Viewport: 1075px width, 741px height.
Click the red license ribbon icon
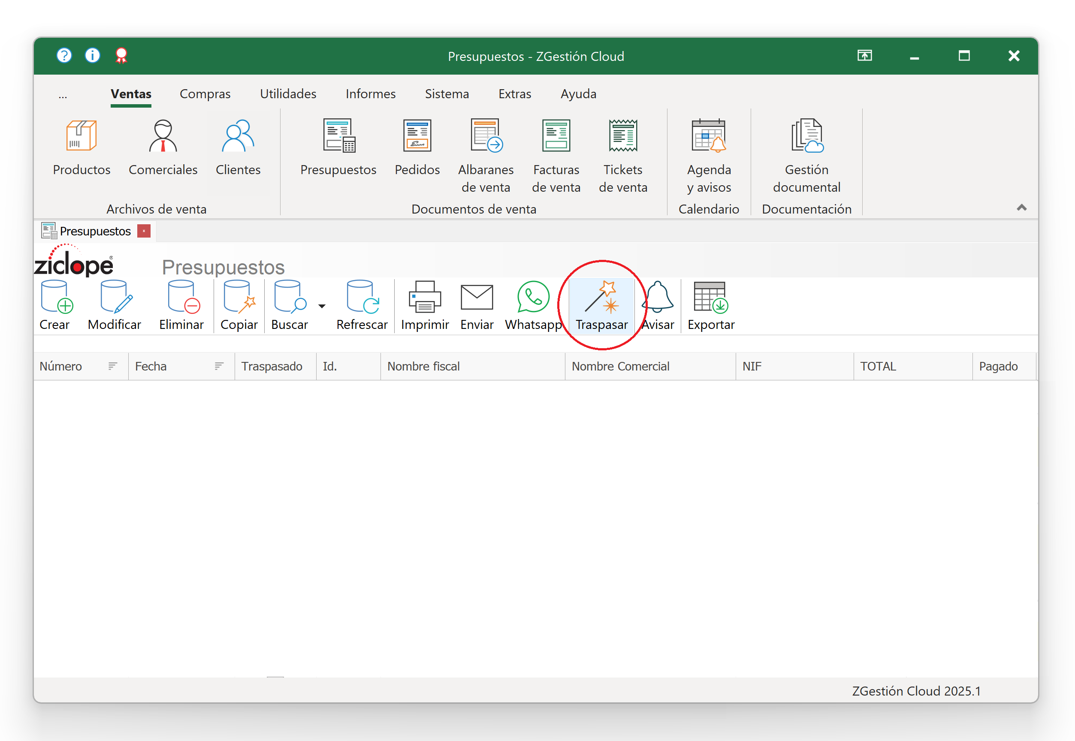point(121,56)
